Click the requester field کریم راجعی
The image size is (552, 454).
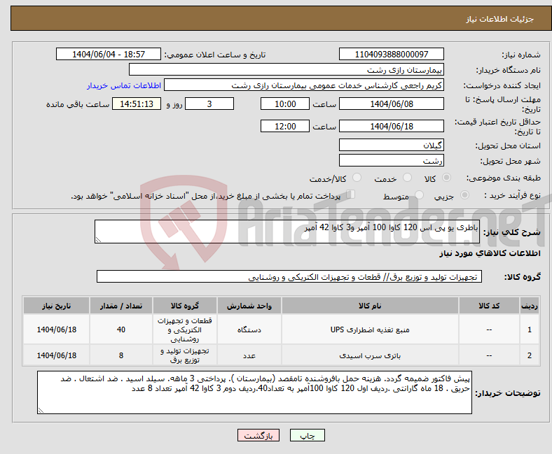point(304,85)
